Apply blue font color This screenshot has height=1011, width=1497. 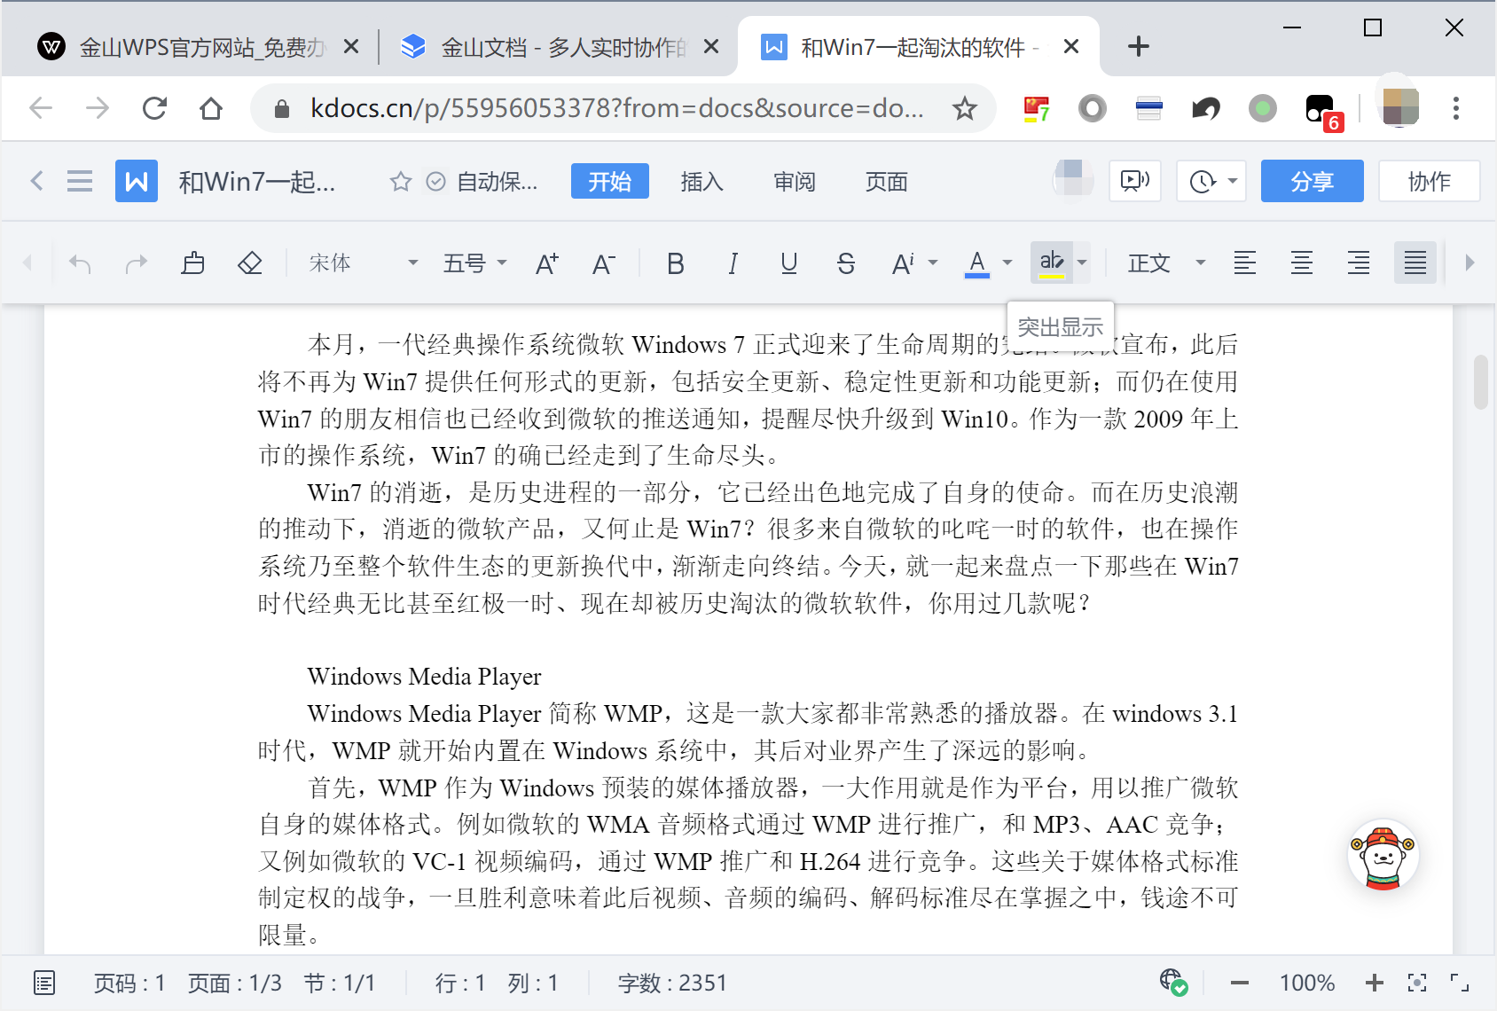pos(977,263)
